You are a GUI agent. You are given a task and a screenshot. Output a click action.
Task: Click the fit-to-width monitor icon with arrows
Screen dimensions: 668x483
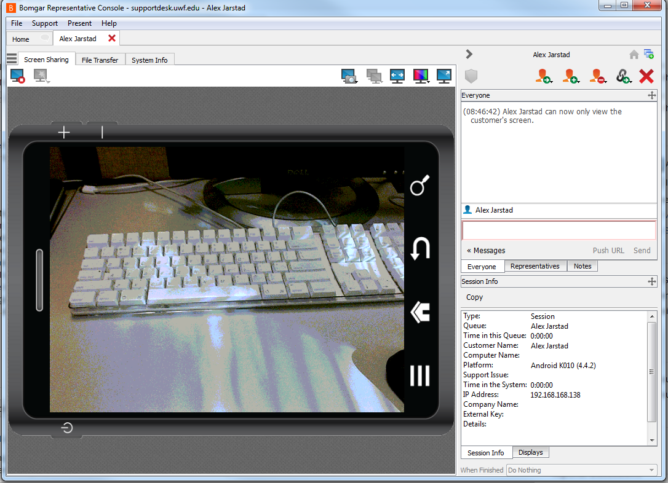(x=397, y=76)
